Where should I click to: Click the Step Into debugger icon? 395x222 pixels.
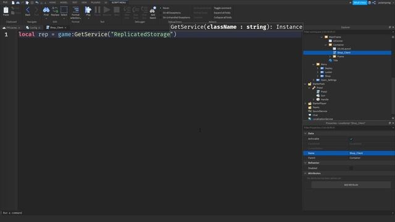(127, 10)
